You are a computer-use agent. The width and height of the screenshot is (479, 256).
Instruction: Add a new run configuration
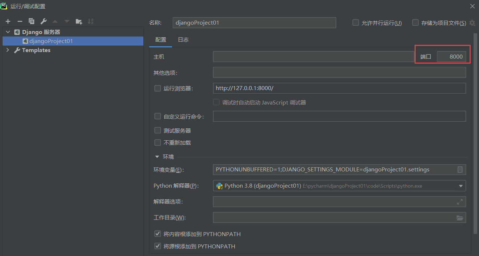[8, 22]
